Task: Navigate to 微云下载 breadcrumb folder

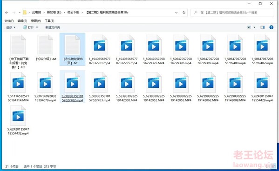Action: coord(73,13)
